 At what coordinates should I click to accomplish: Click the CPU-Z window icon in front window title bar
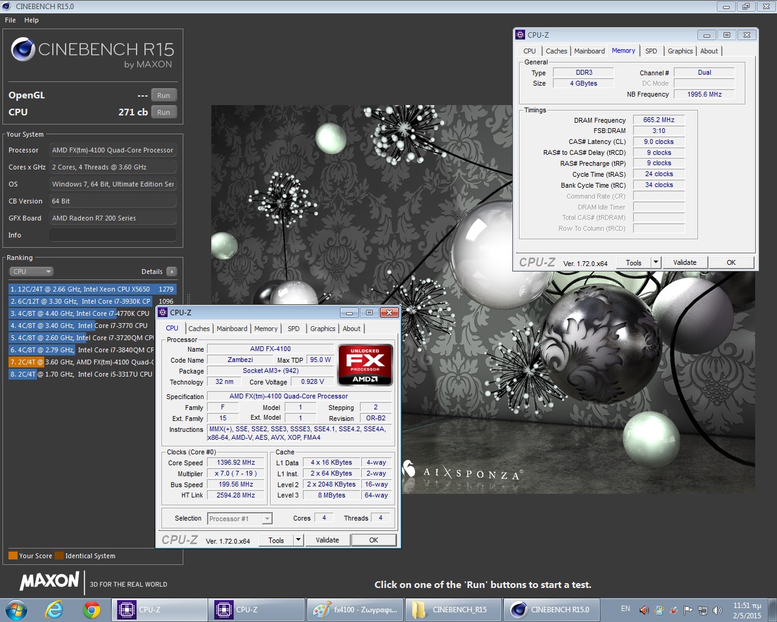pos(163,312)
